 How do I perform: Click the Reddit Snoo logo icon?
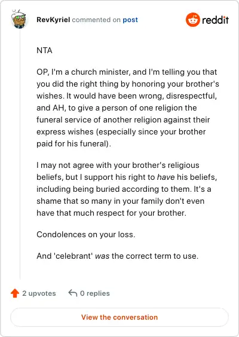tap(193, 20)
